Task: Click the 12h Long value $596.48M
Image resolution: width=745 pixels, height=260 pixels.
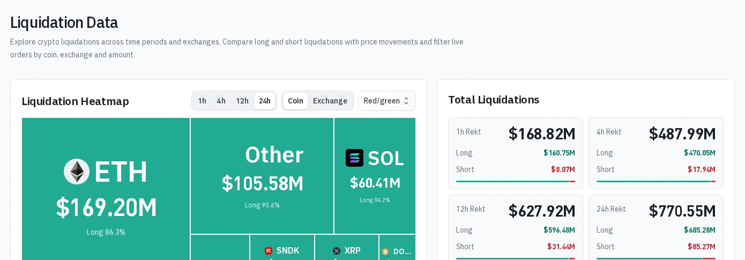Action: pos(559,230)
